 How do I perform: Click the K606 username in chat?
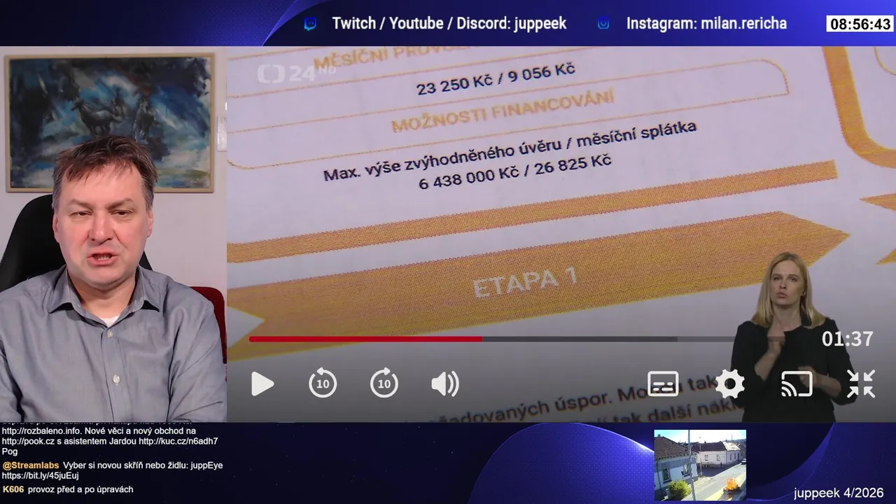pyautogui.click(x=14, y=489)
